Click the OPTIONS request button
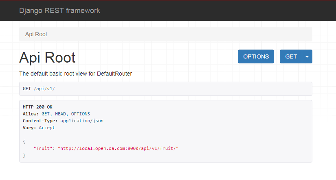This screenshot has height=180, width=336. click(256, 56)
